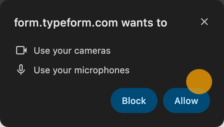Select the "Use your microphones" text
This screenshot has width=224, height=127.
[x=82, y=70]
